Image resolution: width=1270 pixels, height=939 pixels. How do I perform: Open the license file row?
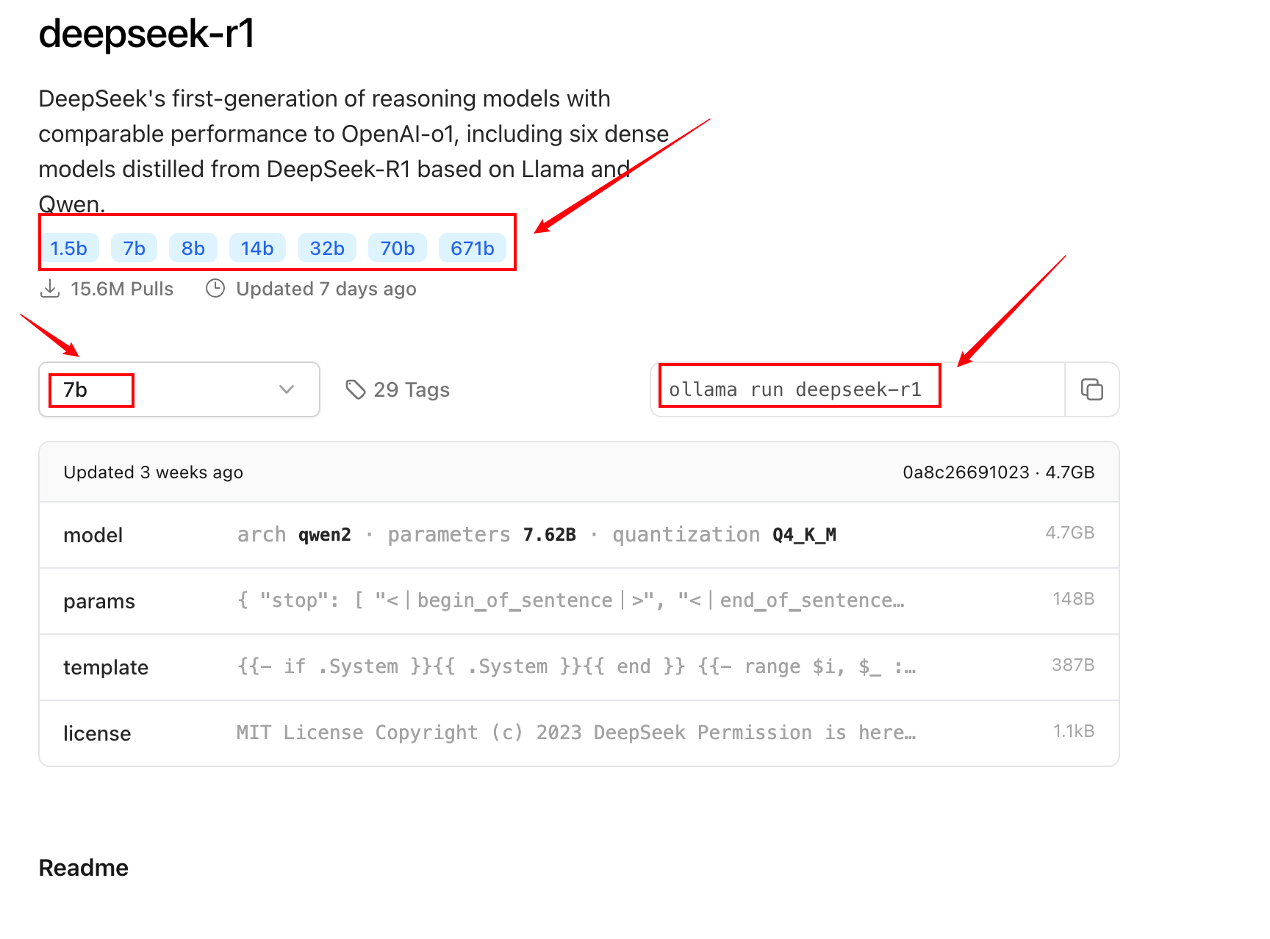(x=578, y=733)
